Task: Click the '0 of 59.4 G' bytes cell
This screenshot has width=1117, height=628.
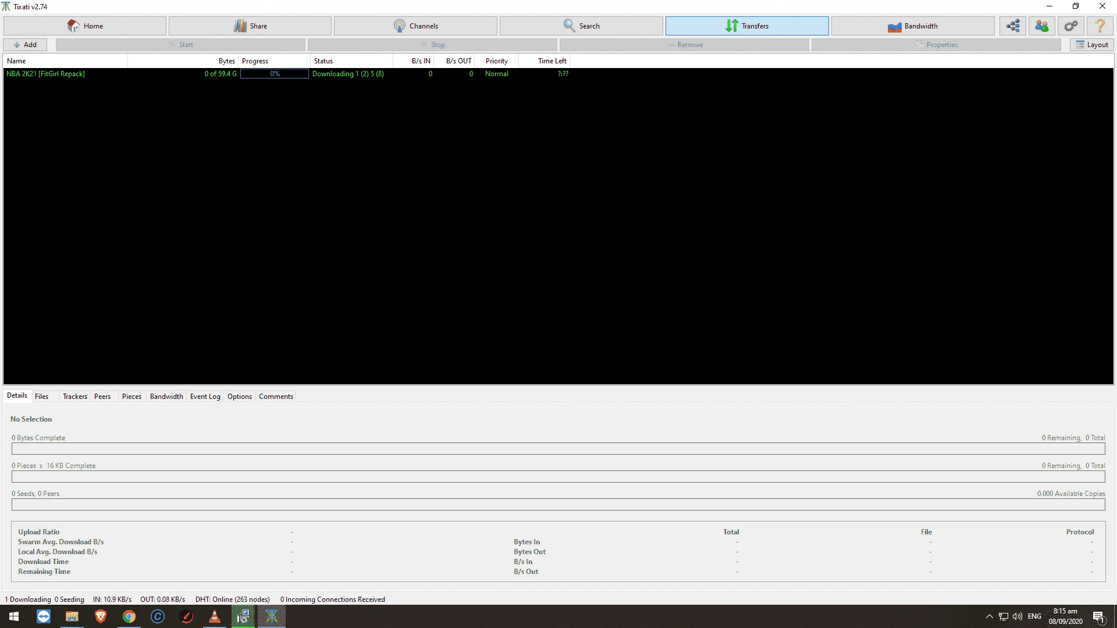Action: click(220, 74)
